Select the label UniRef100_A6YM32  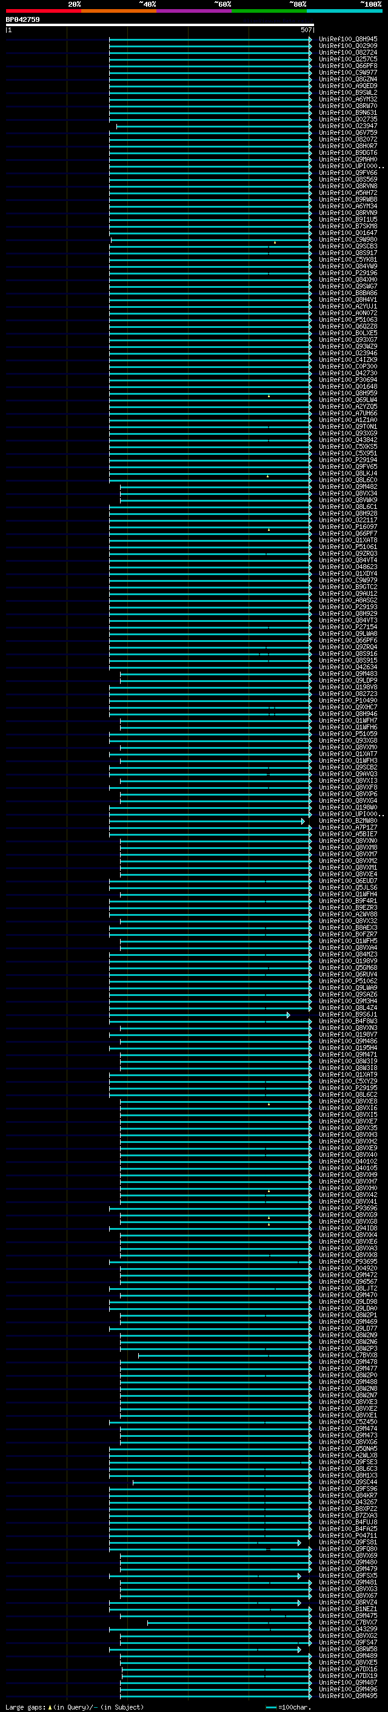tap(348, 99)
